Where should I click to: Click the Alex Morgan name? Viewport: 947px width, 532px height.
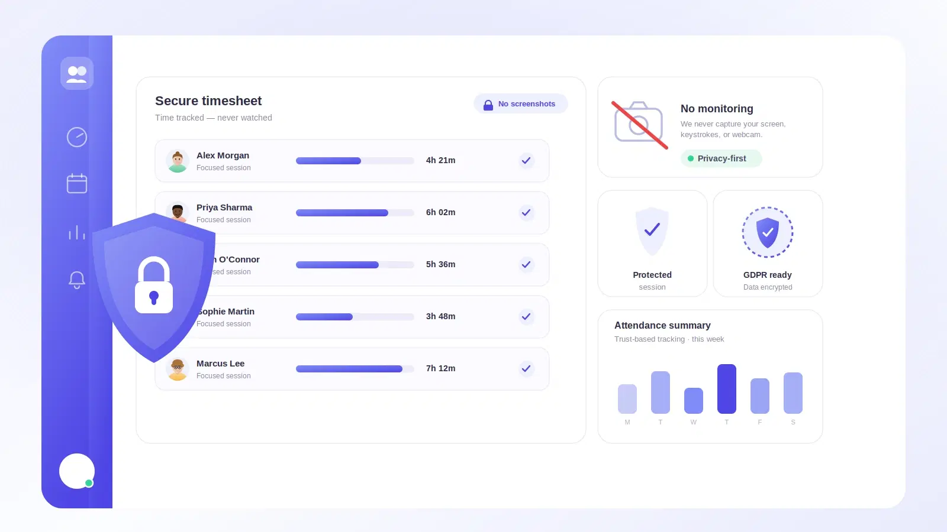[x=223, y=155]
